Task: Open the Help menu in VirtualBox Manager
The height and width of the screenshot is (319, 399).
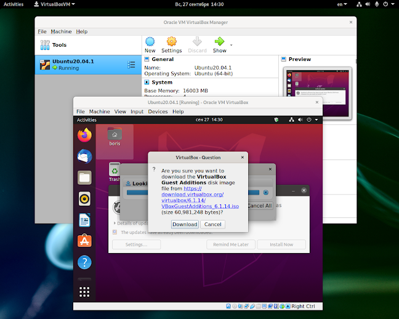Action: click(82, 31)
